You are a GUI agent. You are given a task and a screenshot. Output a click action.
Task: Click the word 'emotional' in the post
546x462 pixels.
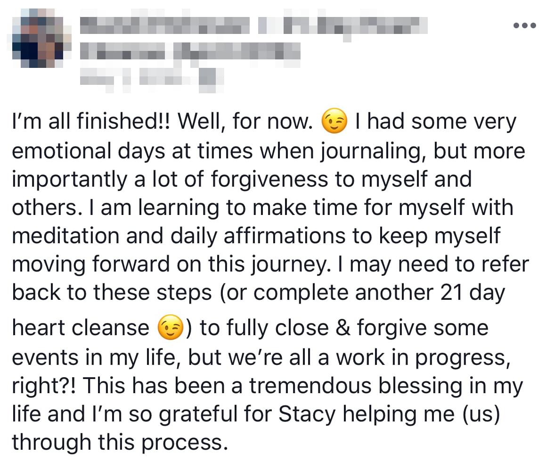coord(62,151)
